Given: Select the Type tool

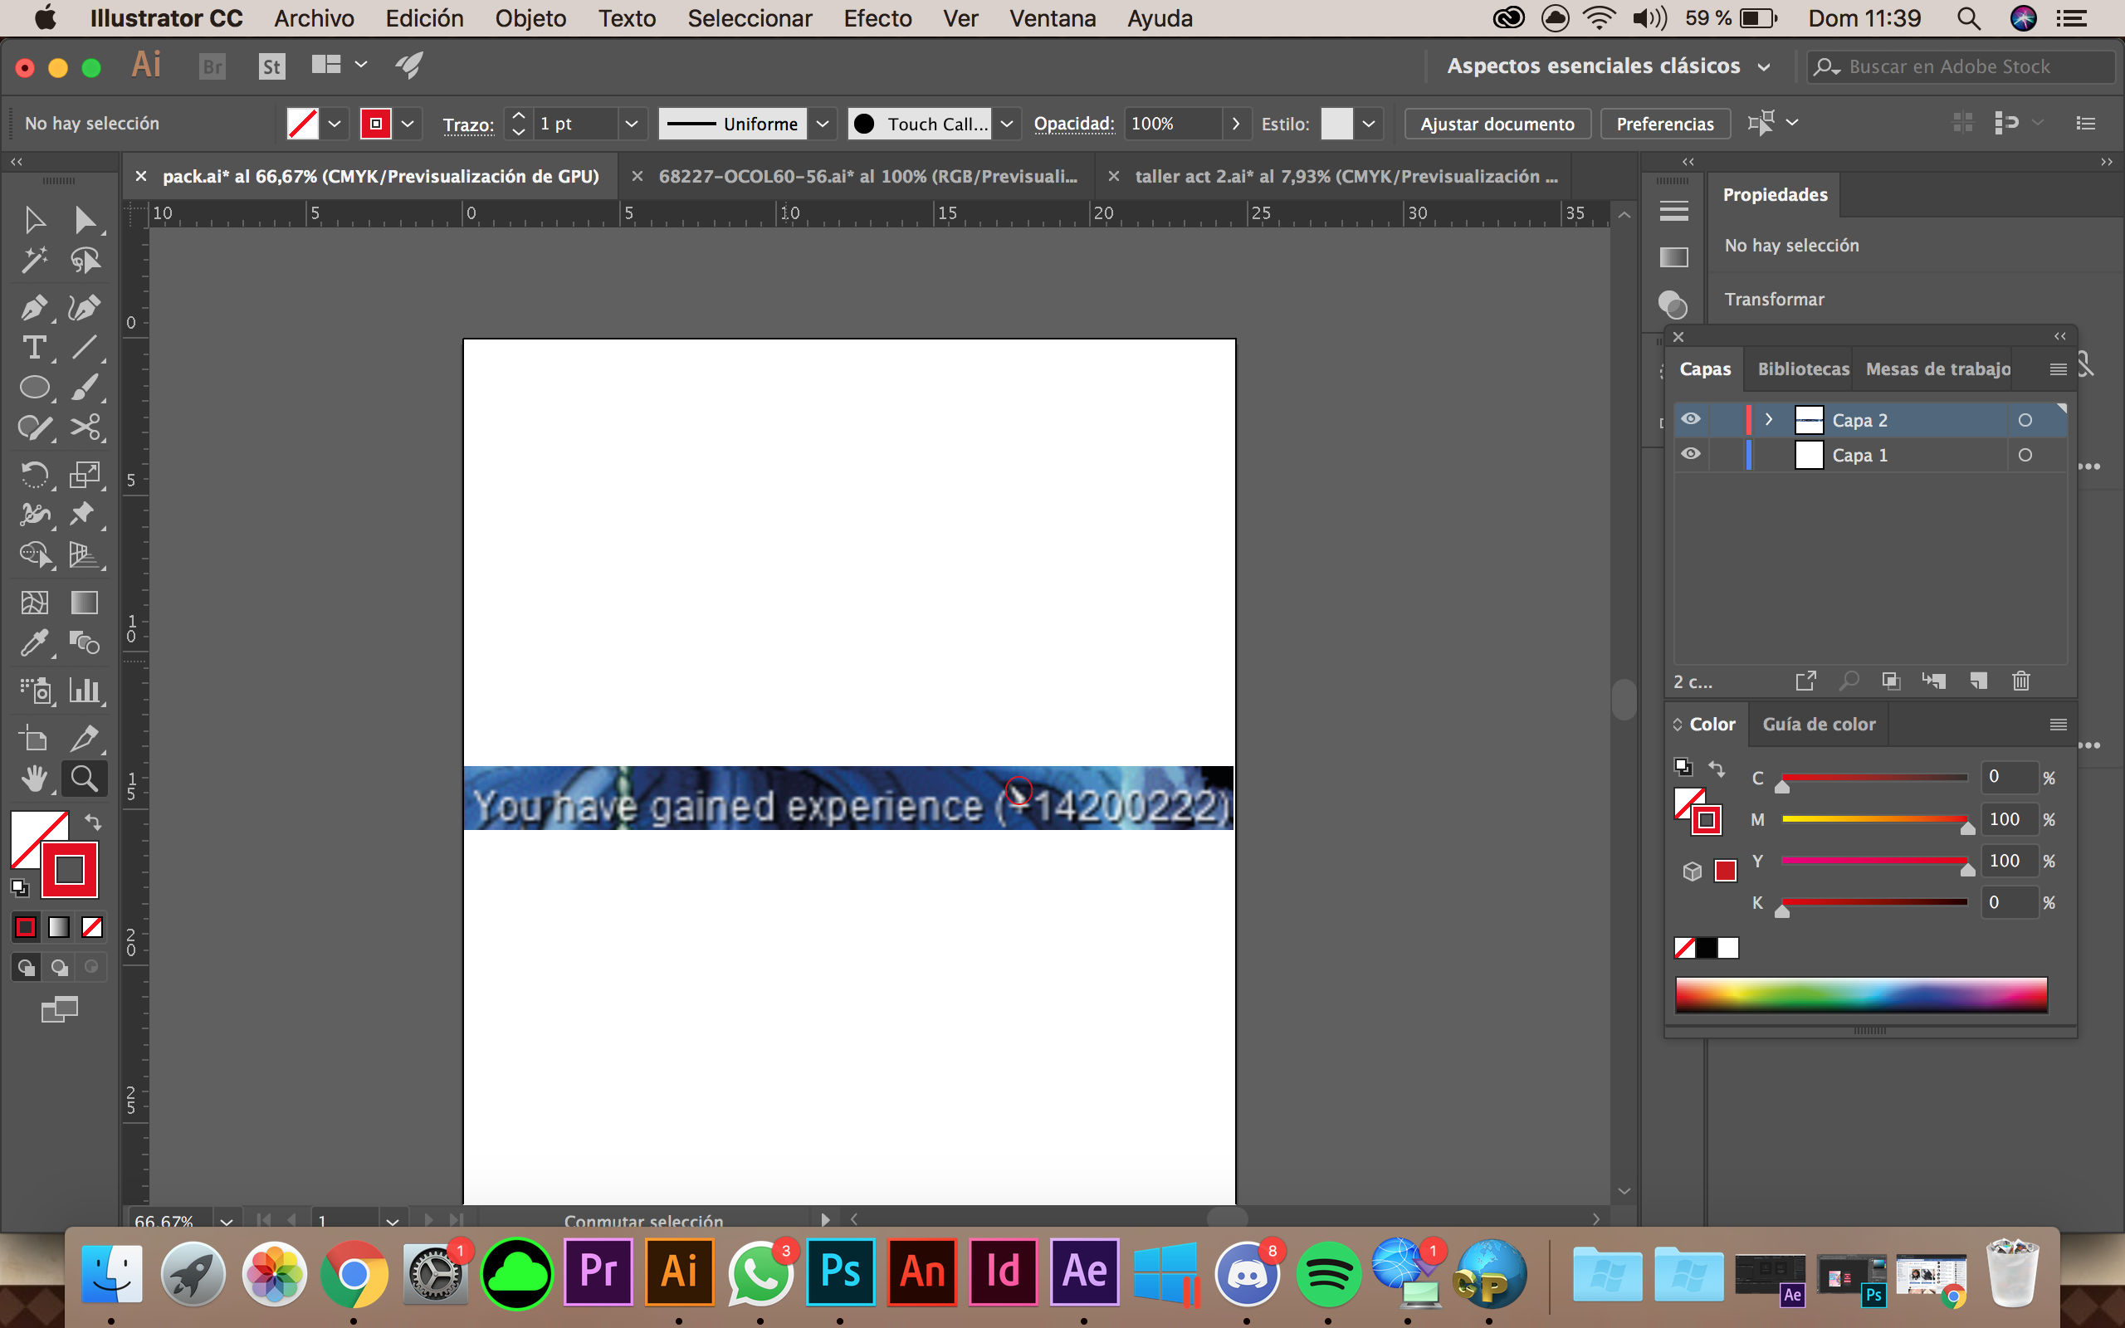Looking at the screenshot, I should click(33, 348).
